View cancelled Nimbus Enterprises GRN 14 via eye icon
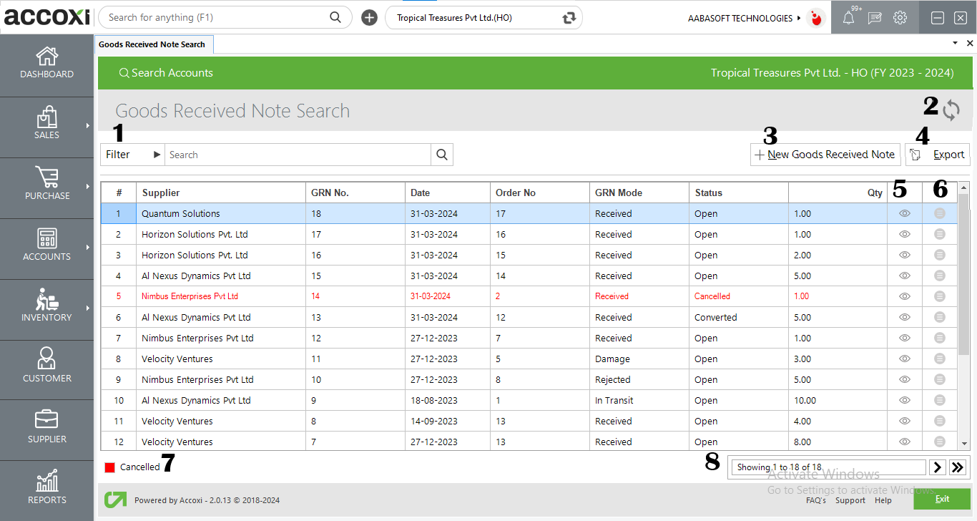The width and height of the screenshot is (977, 521). (x=904, y=296)
